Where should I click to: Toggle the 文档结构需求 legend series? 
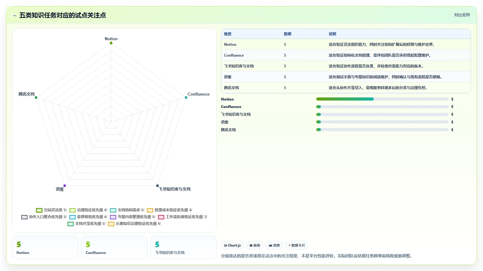pos(127,210)
